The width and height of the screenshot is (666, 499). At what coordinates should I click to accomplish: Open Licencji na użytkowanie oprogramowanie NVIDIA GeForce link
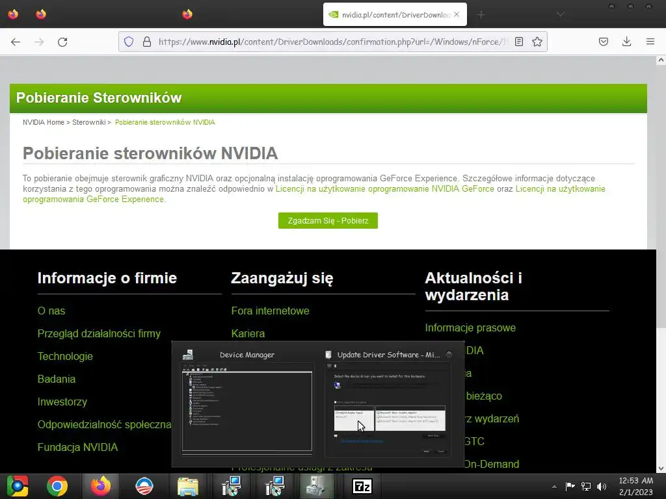click(x=385, y=189)
